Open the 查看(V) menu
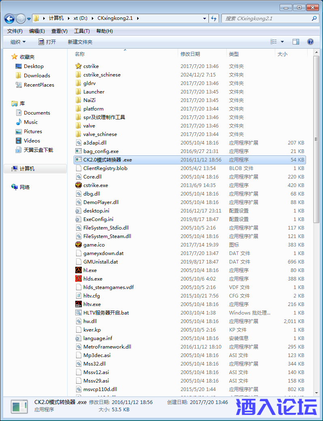The height and width of the screenshot is (421, 323). (59, 31)
